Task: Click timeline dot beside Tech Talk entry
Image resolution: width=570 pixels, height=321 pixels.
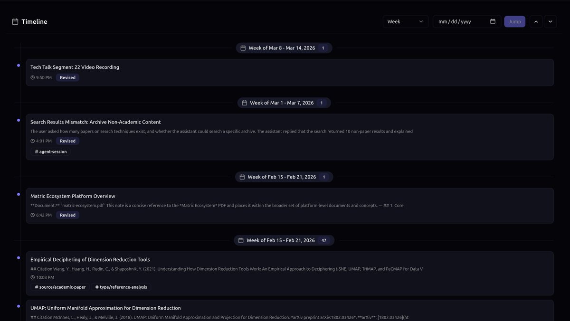Action: point(19,65)
